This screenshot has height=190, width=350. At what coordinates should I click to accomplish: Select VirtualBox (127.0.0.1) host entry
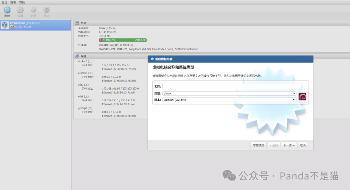[35, 25]
